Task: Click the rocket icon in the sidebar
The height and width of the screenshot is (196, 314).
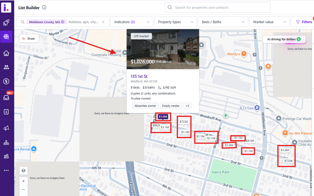Action: click(x=6, y=22)
